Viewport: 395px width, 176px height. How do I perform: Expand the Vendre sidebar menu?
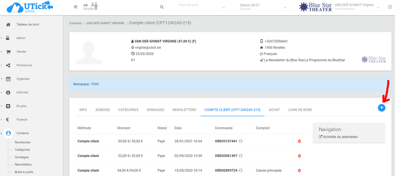22,52
